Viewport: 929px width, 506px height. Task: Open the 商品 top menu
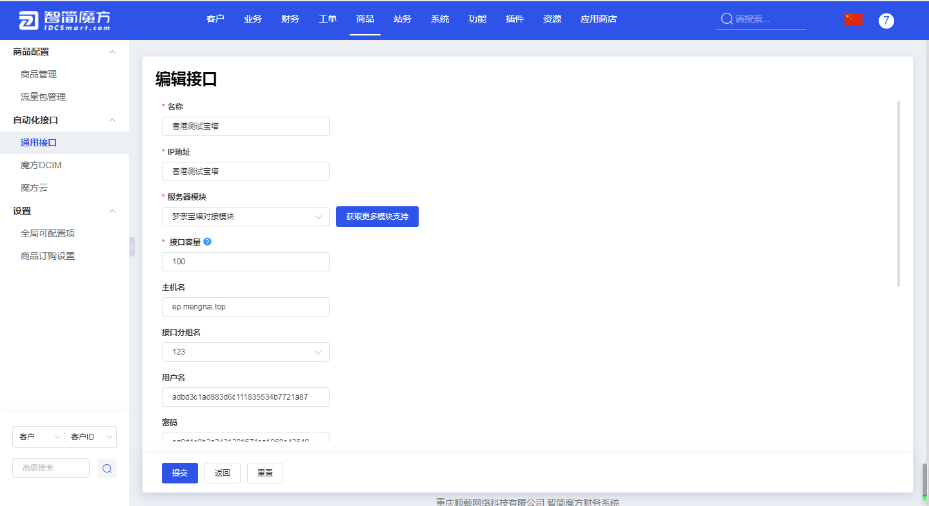click(x=365, y=19)
